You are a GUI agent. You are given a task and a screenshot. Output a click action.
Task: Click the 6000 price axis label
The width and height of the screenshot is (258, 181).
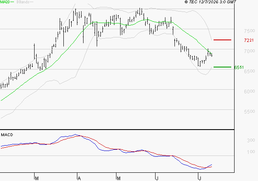coord(249,91)
